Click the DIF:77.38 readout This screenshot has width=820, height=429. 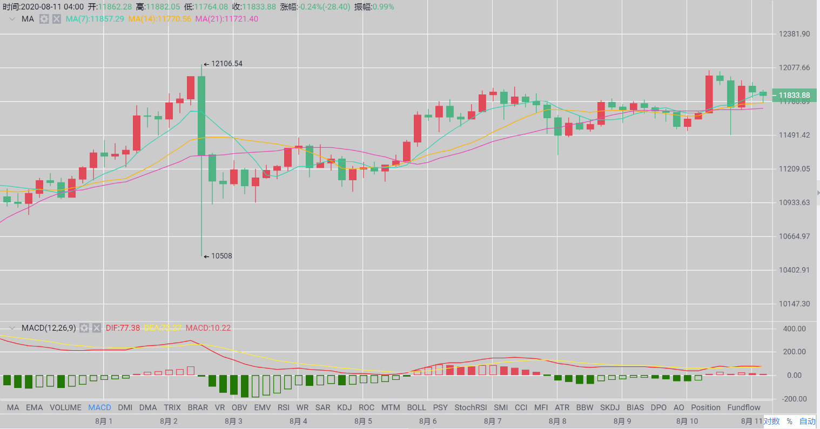click(123, 328)
